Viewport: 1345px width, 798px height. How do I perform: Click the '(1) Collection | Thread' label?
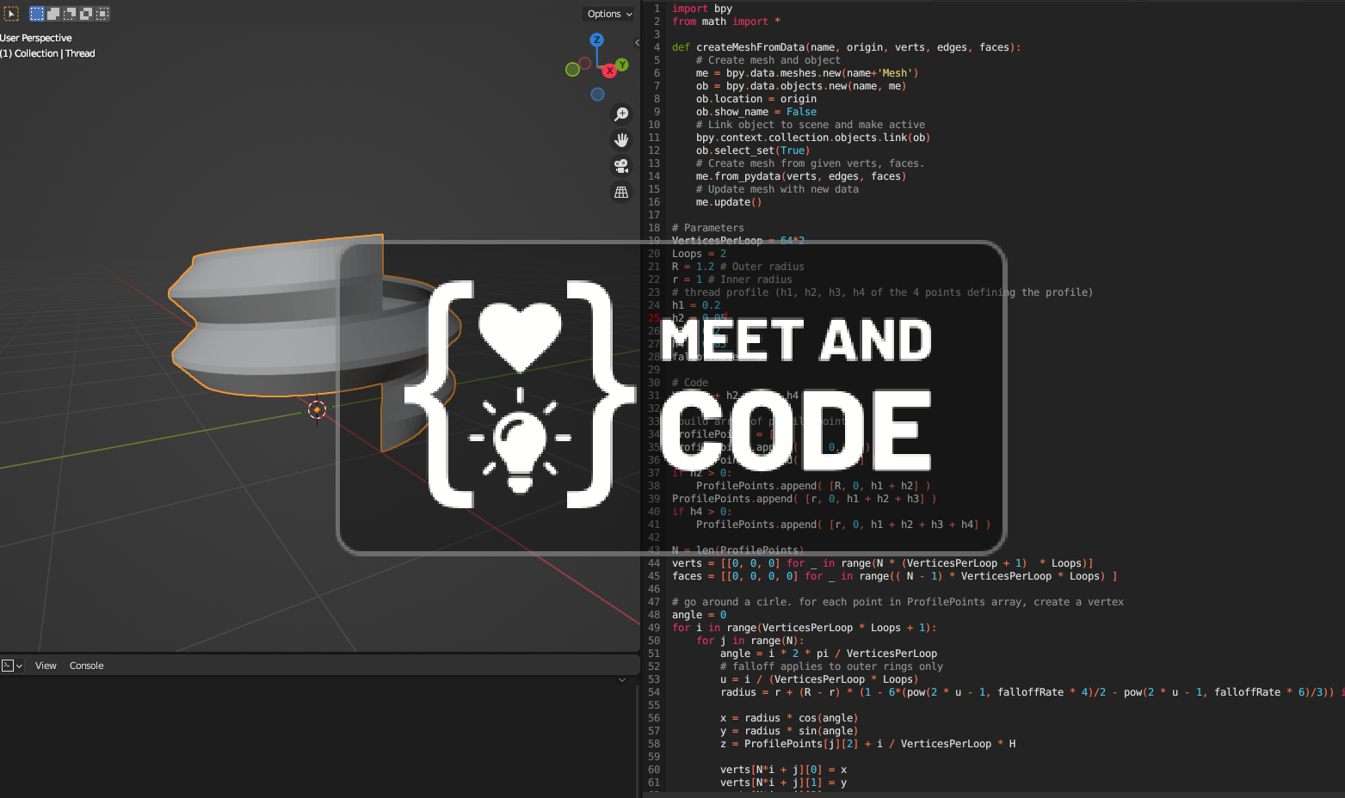click(47, 53)
